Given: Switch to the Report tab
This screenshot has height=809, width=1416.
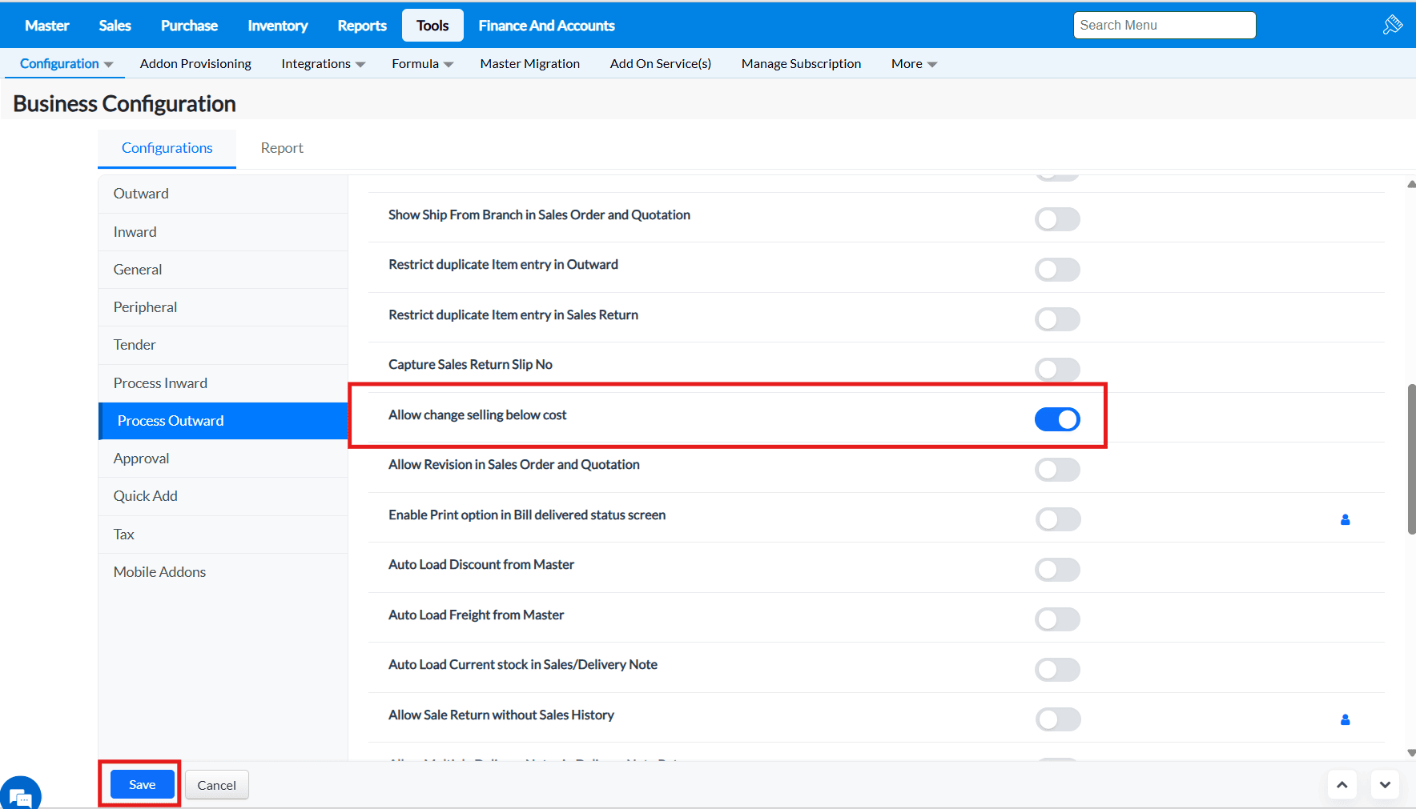Looking at the screenshot, I should pos(282,148).
